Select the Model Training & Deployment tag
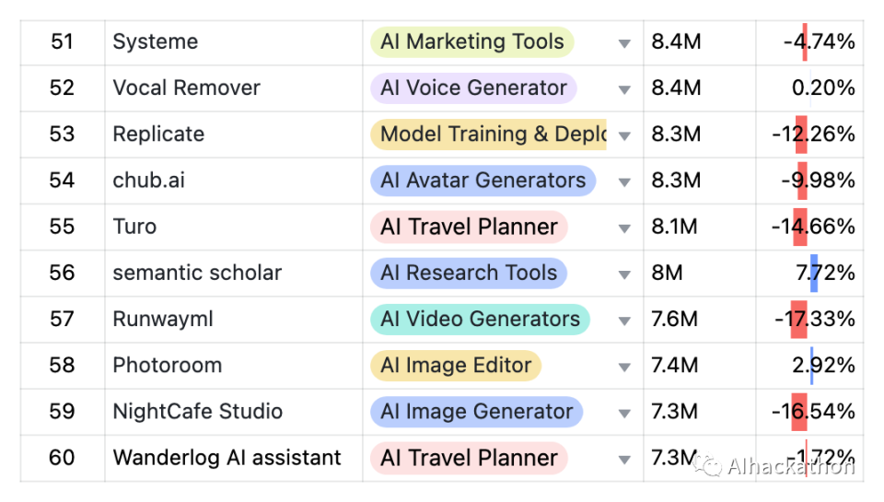 point(488,134)
